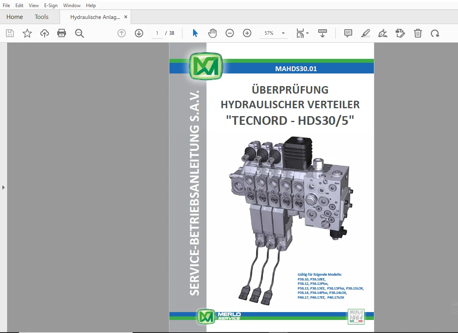Activate the Hand pan tool
Viewport: 458px width, 333px height.
212,33
